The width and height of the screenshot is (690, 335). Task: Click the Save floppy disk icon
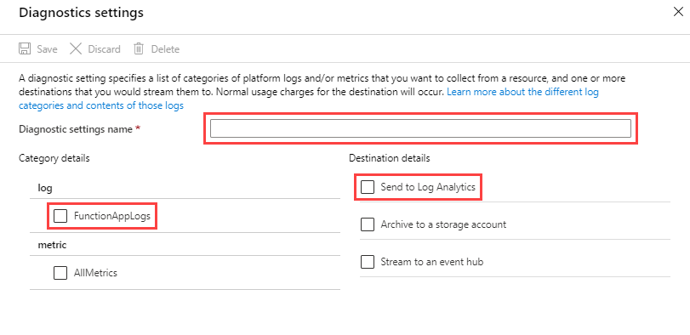[x=25, y=48]
